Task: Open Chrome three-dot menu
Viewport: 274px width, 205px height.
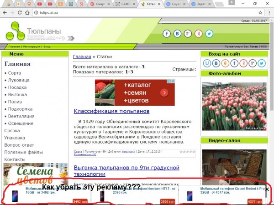Action: (x=269, y=13)
